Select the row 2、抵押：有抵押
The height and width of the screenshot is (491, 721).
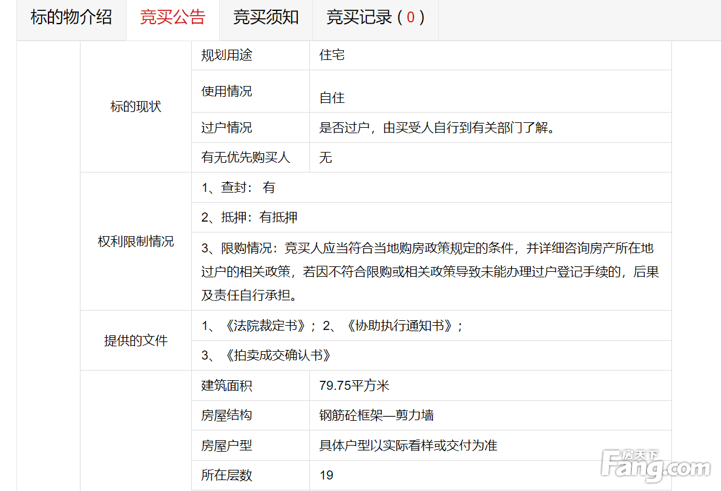tap(431, 217)
